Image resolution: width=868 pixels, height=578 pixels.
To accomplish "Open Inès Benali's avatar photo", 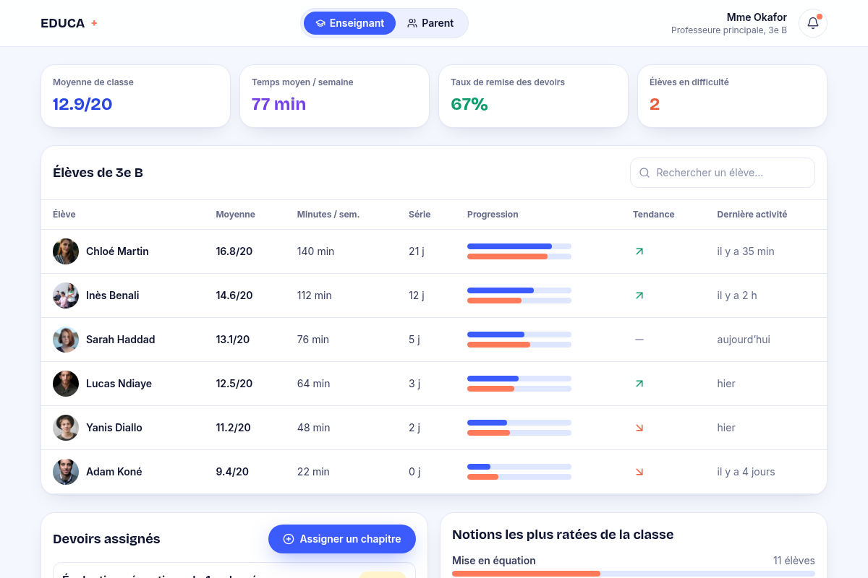I will coord(66,296).
